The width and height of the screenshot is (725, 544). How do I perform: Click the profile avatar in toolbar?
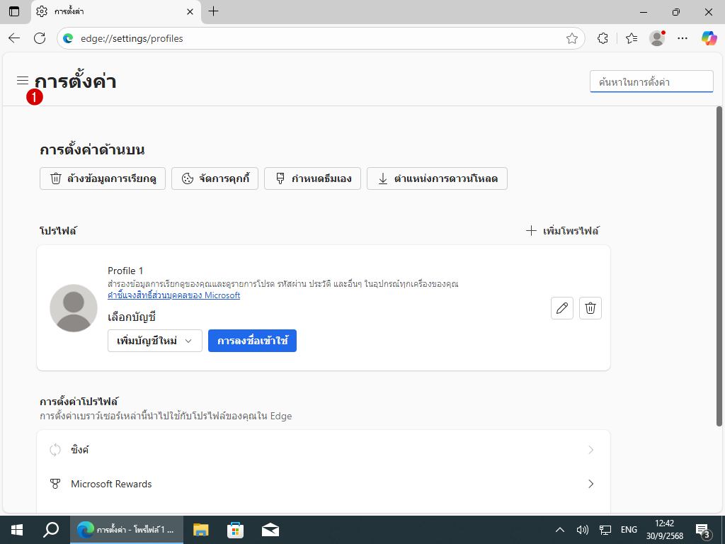tap(657, 38)
